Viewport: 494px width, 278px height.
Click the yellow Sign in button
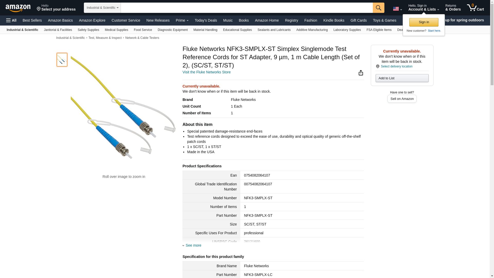tap(424, 22)
